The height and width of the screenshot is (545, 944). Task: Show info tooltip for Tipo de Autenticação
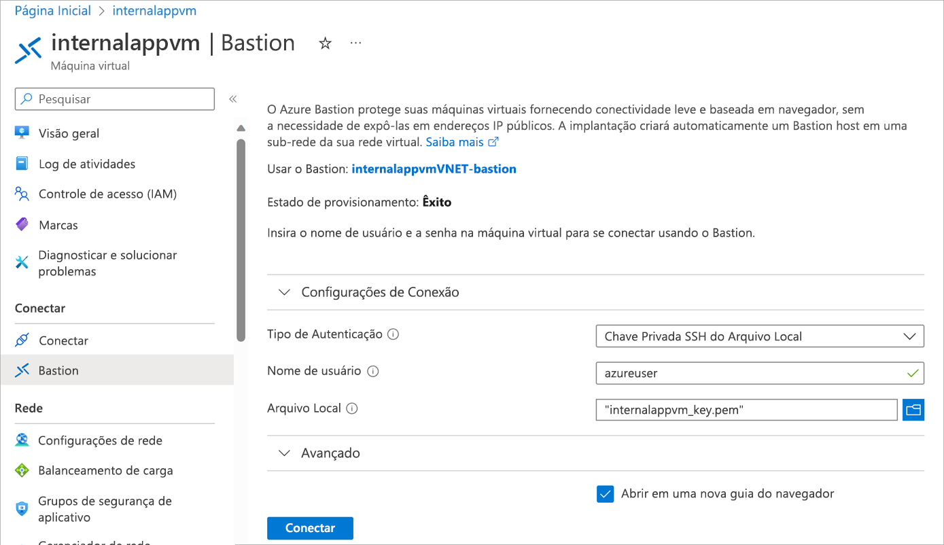[x=393, y=334]
